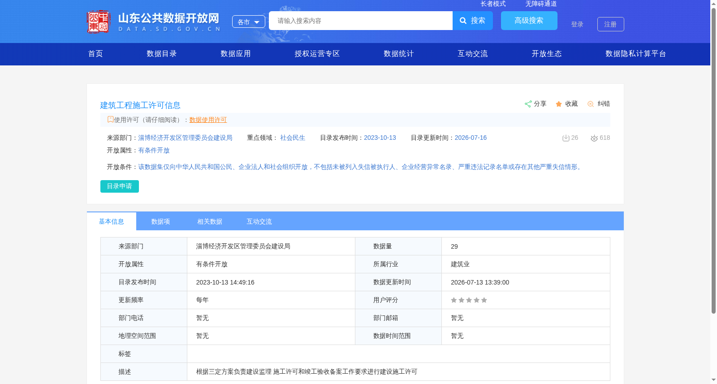Image resolution: width=717 pixels, height=384 pixels.
Task: Open 数据目录 navigation item
Action: [x=162, y=54]
